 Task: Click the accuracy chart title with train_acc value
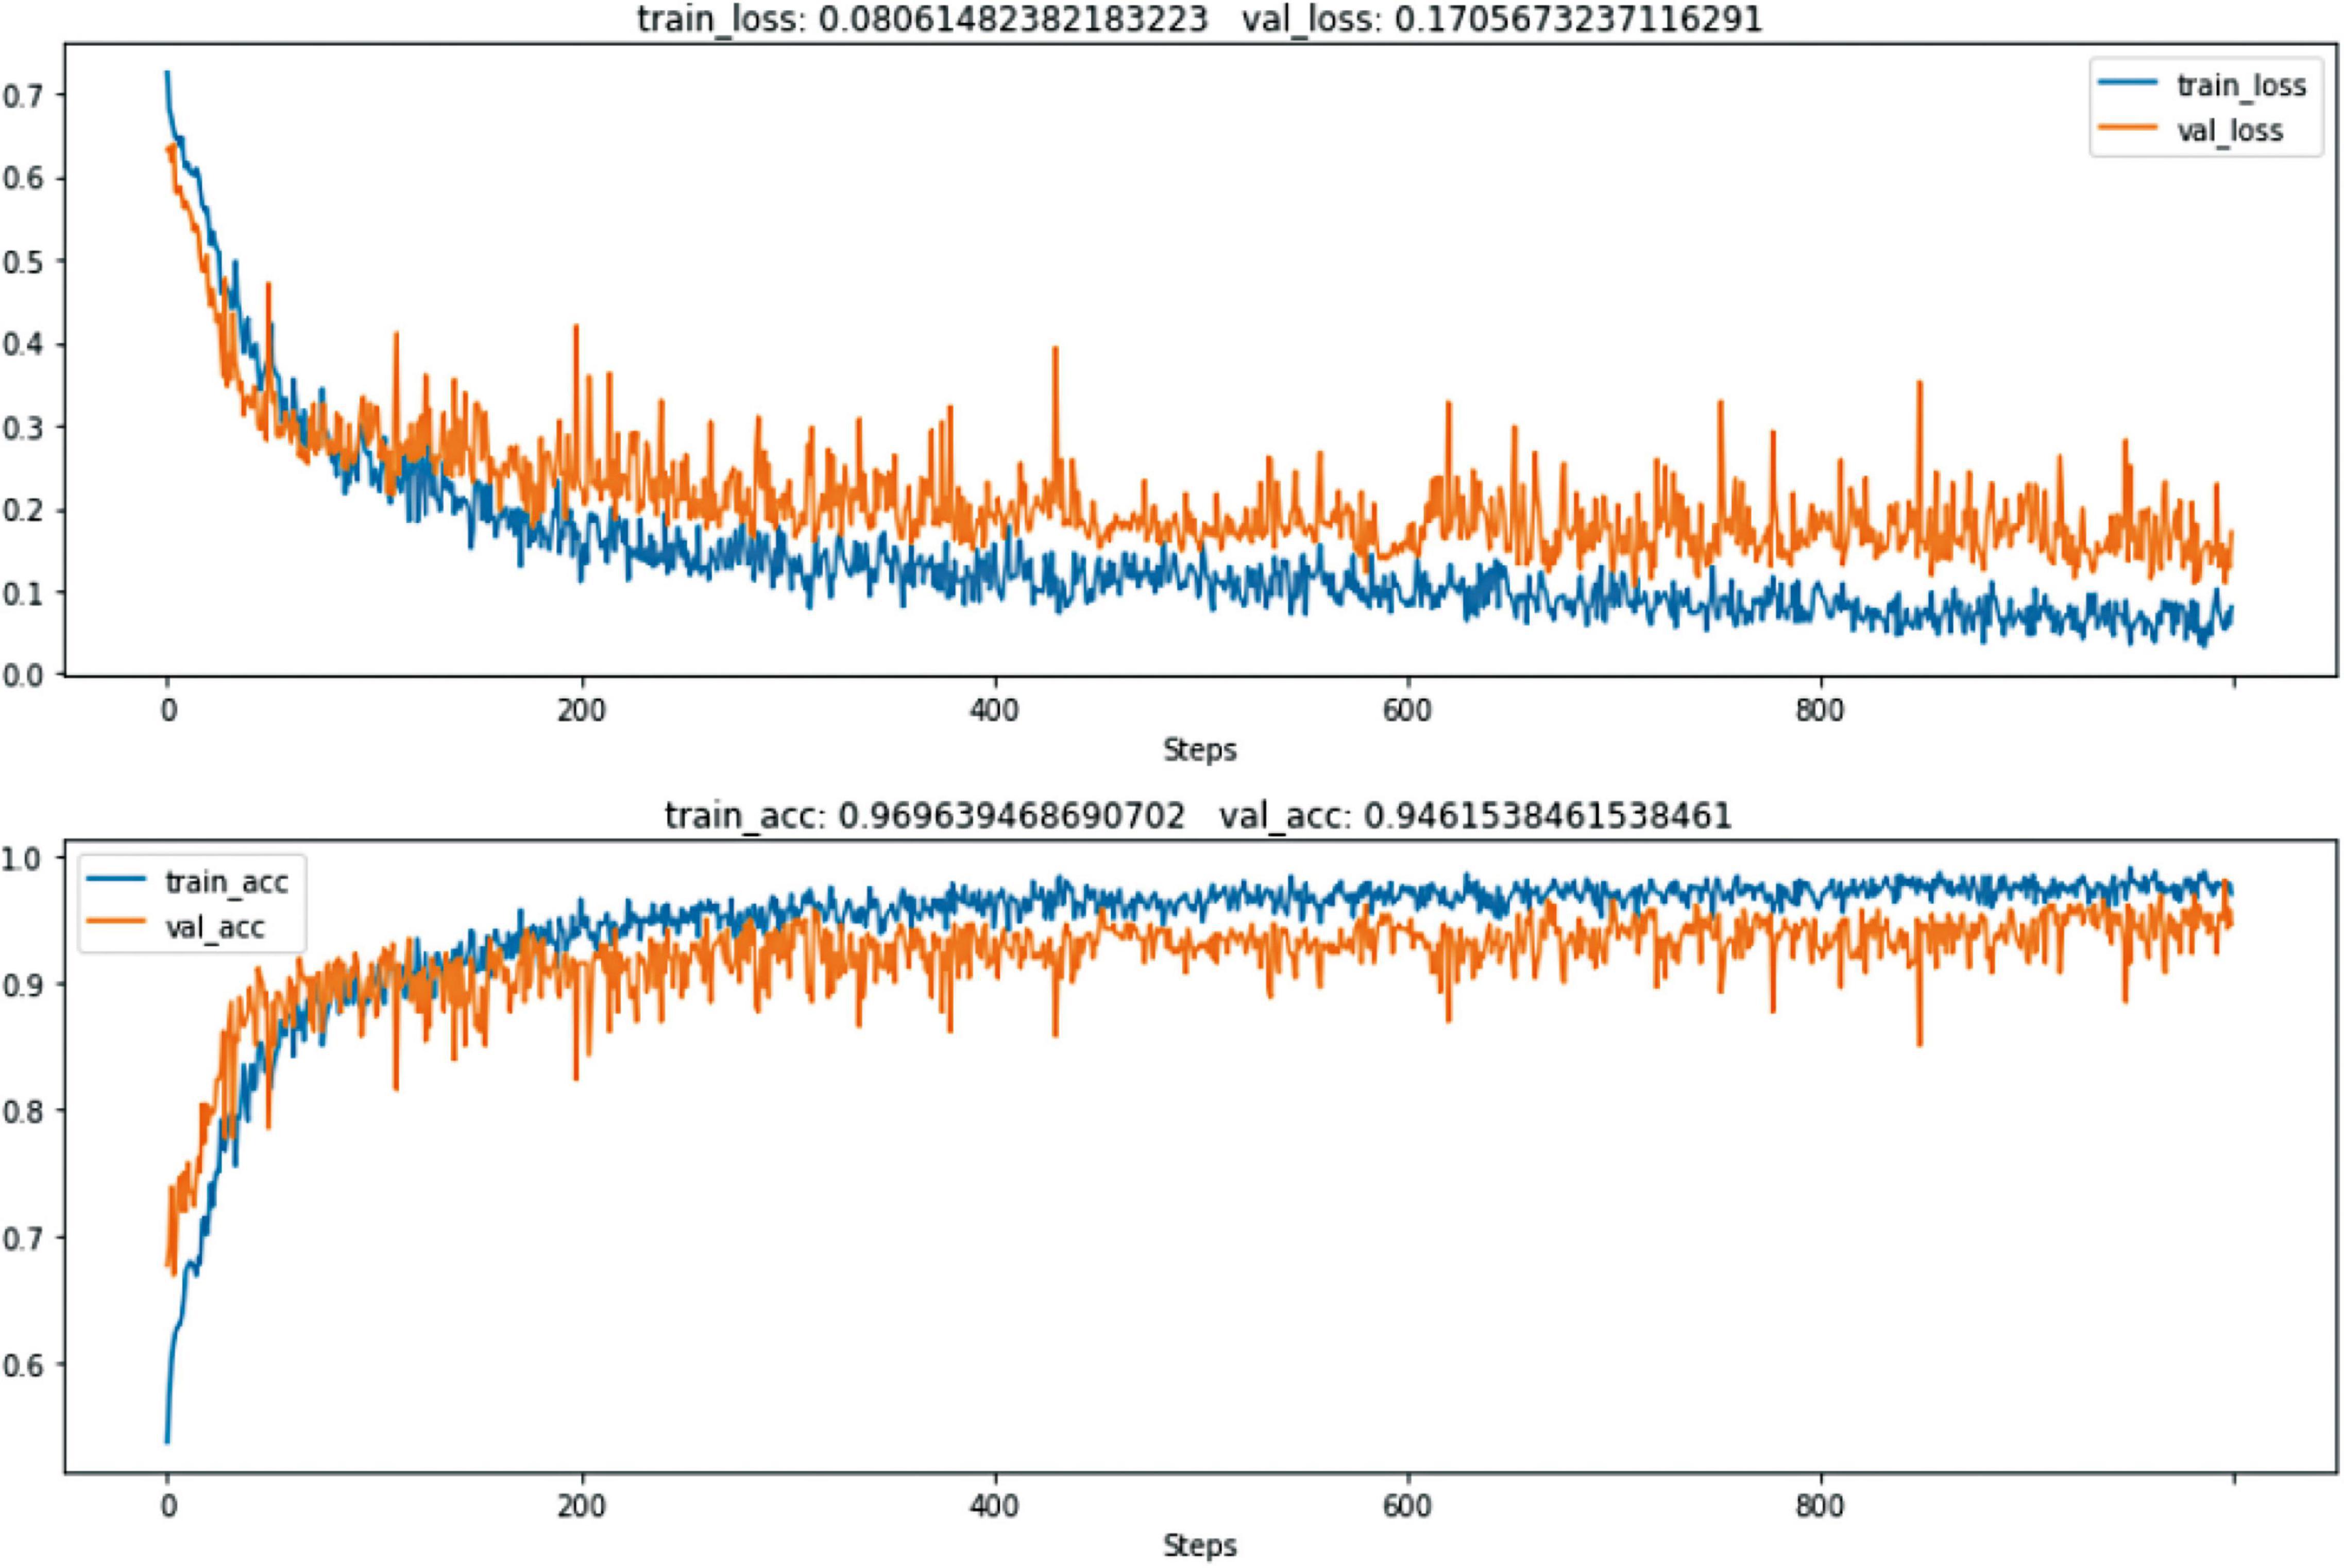(1198, 816)
